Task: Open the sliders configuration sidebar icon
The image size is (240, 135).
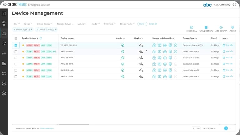Action: pos(4,73)
